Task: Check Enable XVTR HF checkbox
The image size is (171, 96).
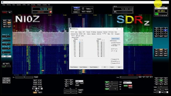Action: click(x=111, y=63)
